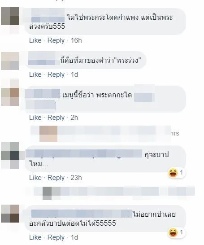This screenshot has width=204, height=245.
Task: Reply to the comment posted 2h ago
Action: tap(56, 118)
